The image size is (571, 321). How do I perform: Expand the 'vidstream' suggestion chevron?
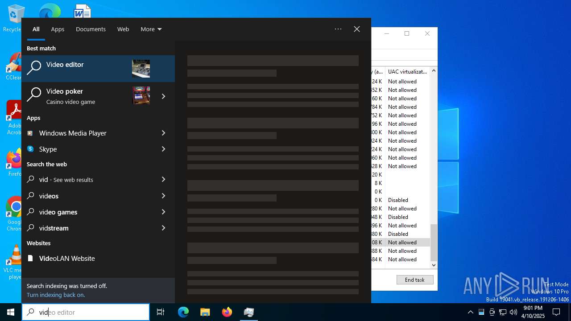163,228
